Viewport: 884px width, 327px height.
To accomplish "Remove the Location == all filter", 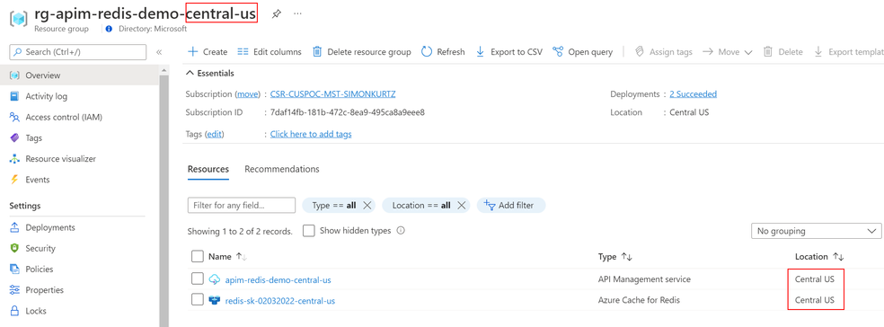I will [462, 205].
